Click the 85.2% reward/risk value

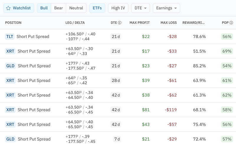199,66
